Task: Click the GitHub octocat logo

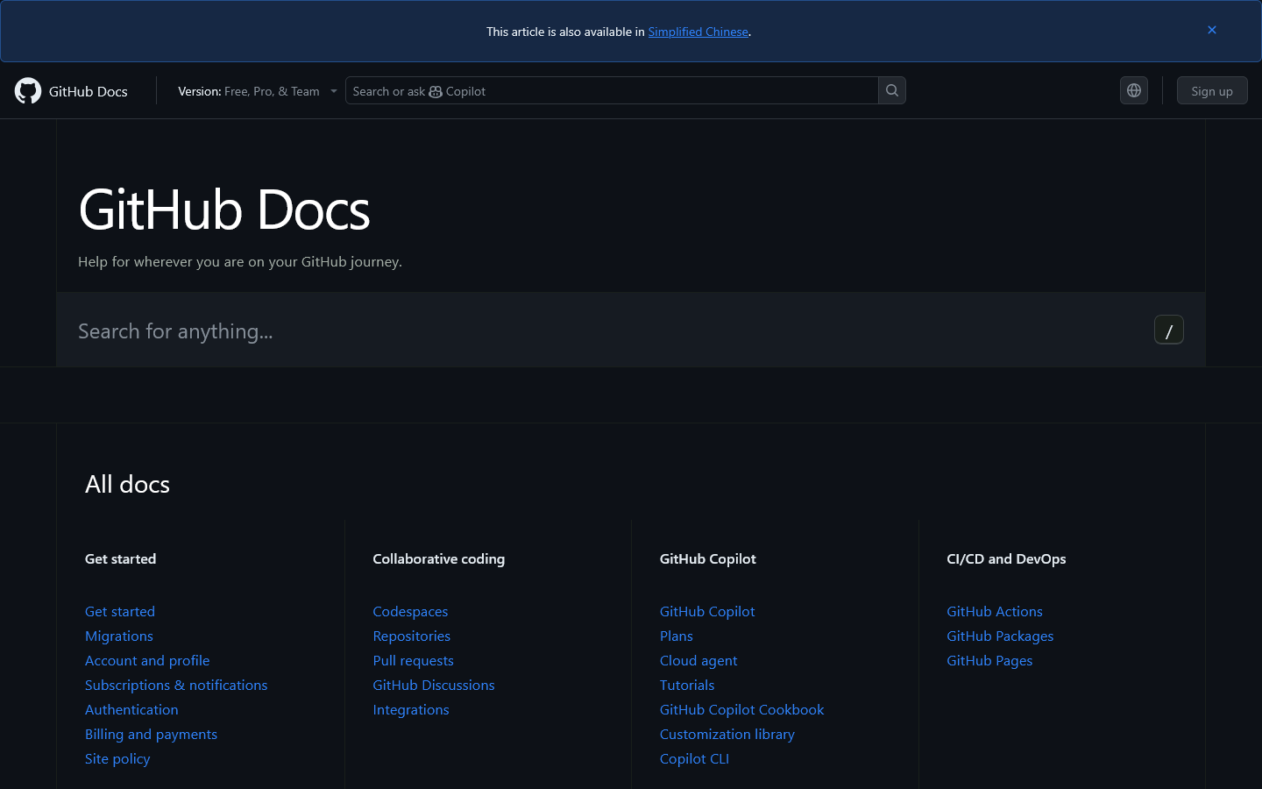Action: [x=28, y=91]
